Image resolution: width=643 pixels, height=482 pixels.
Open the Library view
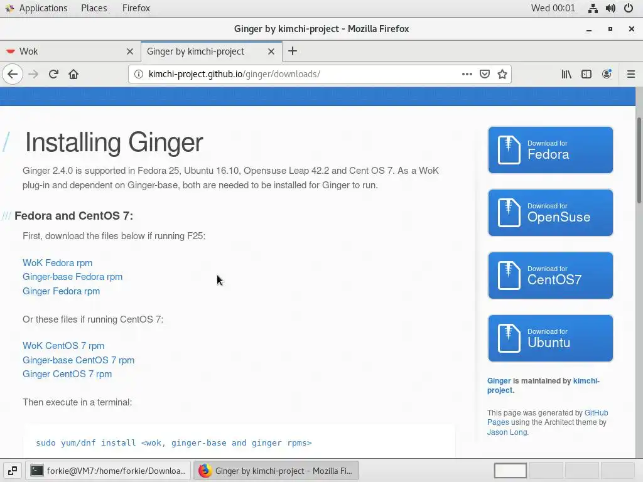pos(566,74)
